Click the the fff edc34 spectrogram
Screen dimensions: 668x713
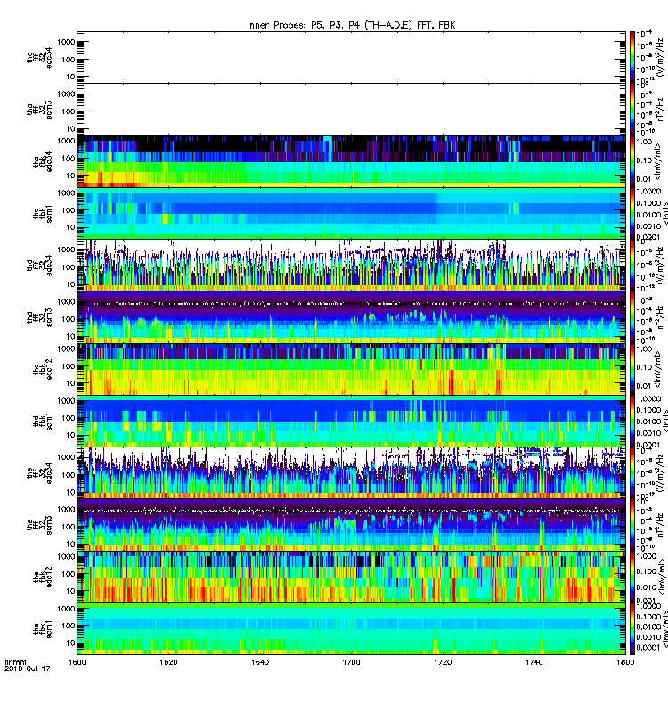351,473
